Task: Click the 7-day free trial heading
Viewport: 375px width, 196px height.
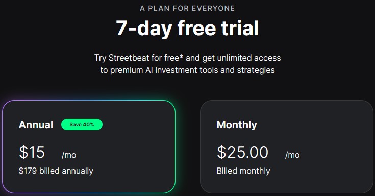Action: [x=187, y=28]
